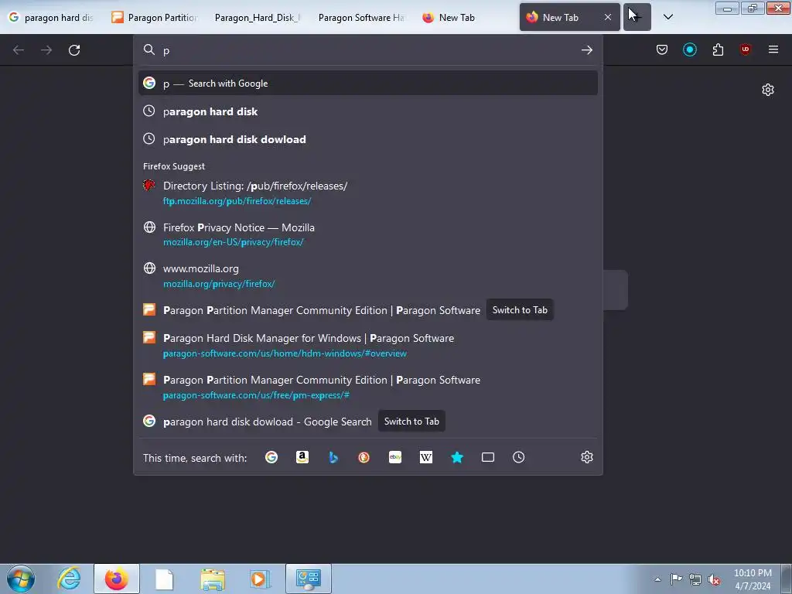Search this time with DuckDuckGo icon

point(364,458)
